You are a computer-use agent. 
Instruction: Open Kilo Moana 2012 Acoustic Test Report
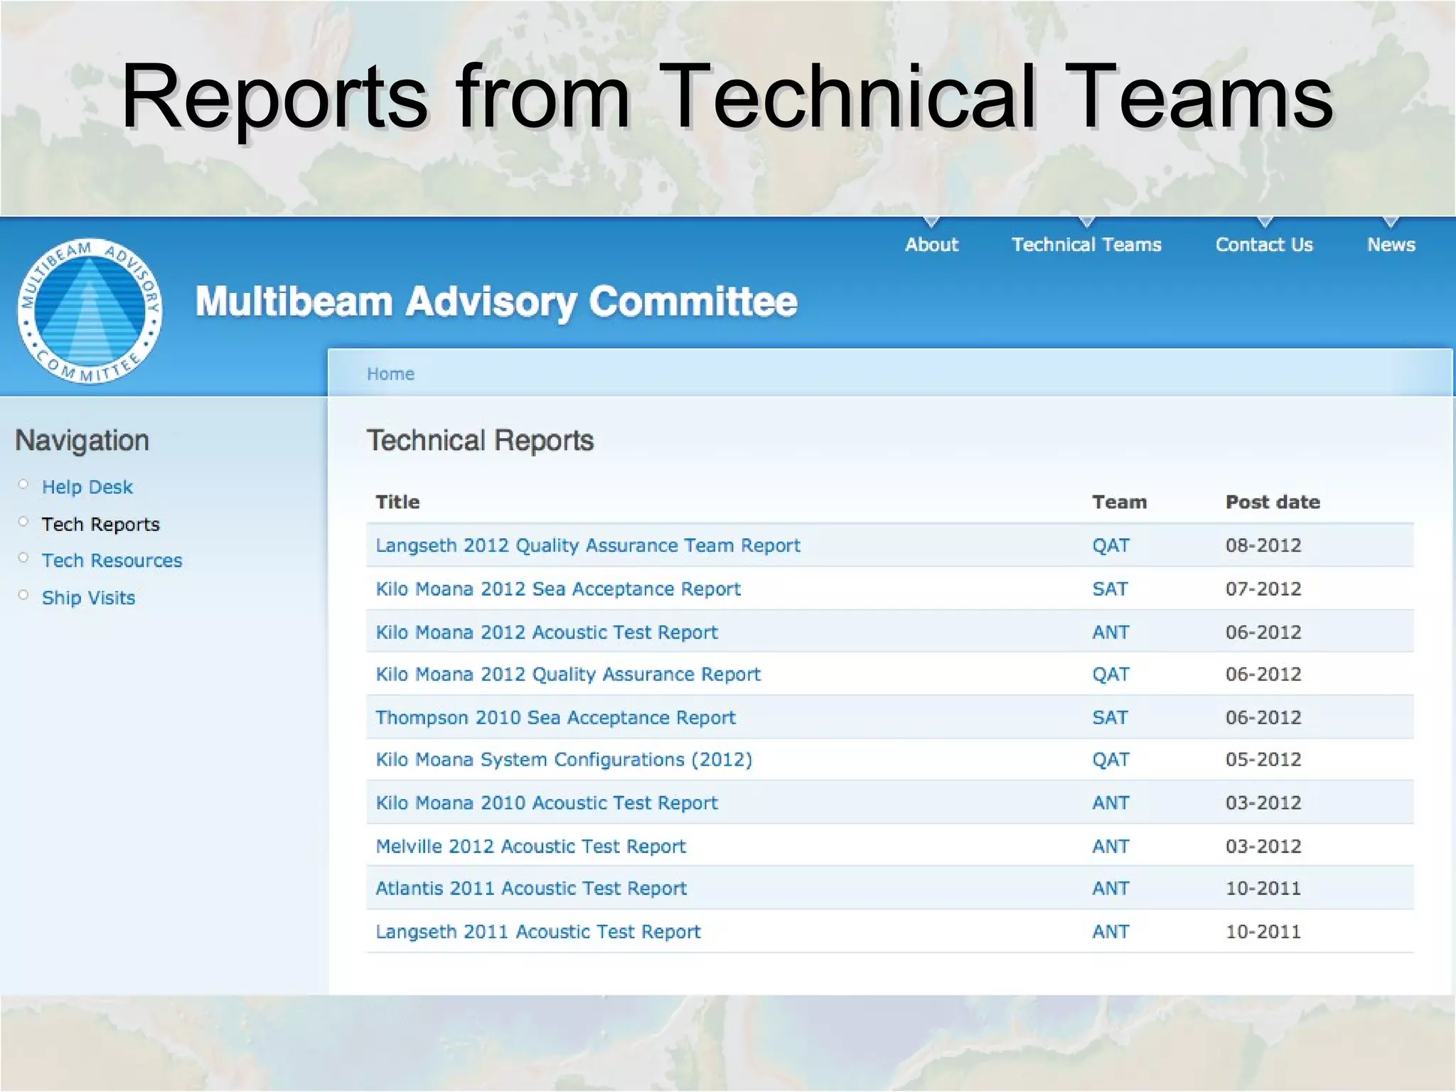[x=547, y=632]
